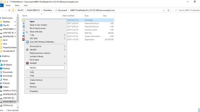Switch to the View ribbon tab

click(x=26, y=6)
